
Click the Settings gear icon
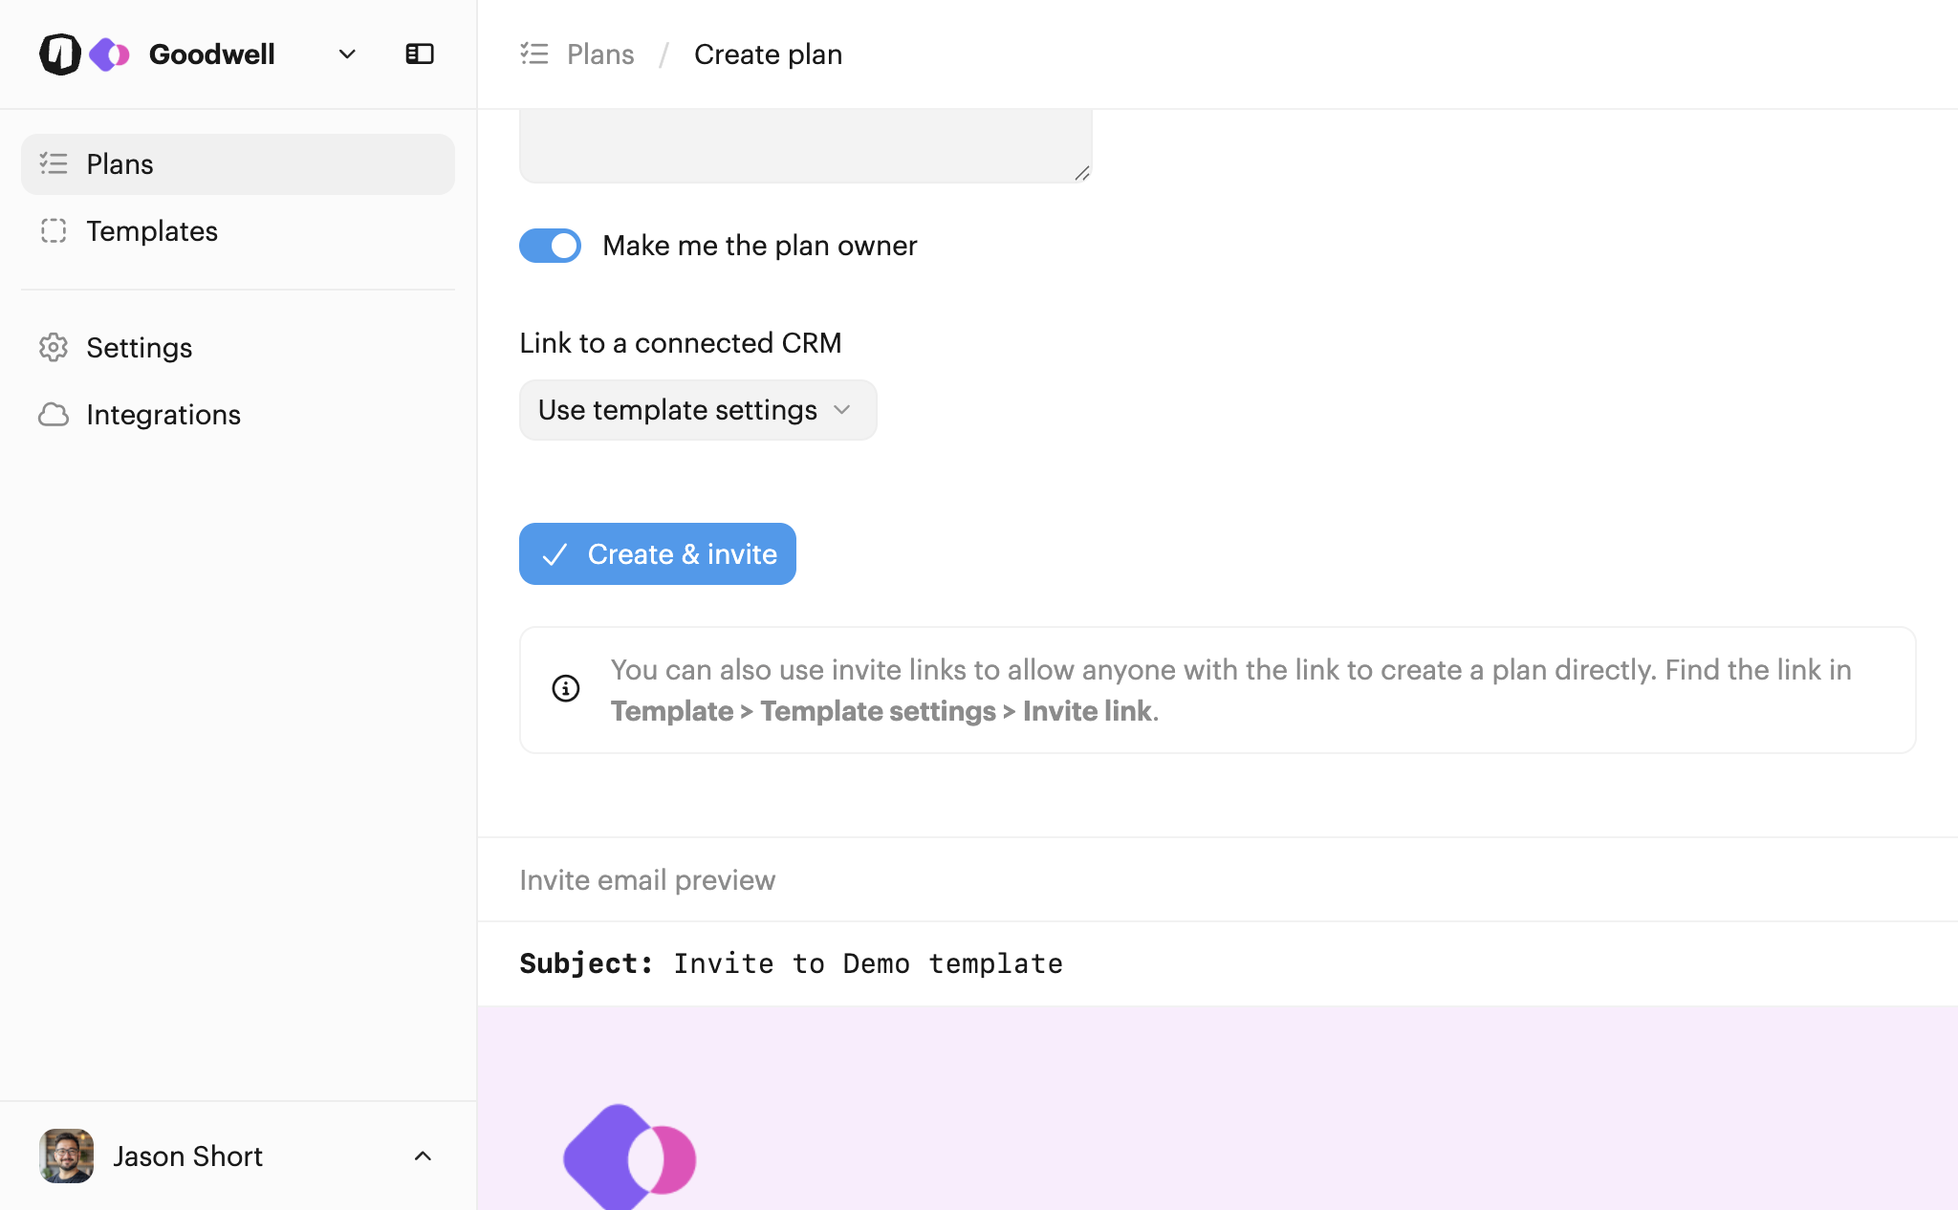click(x=54, y=348)
